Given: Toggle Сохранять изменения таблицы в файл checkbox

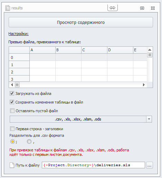Looking at the screenshot, I should point(12,102).
